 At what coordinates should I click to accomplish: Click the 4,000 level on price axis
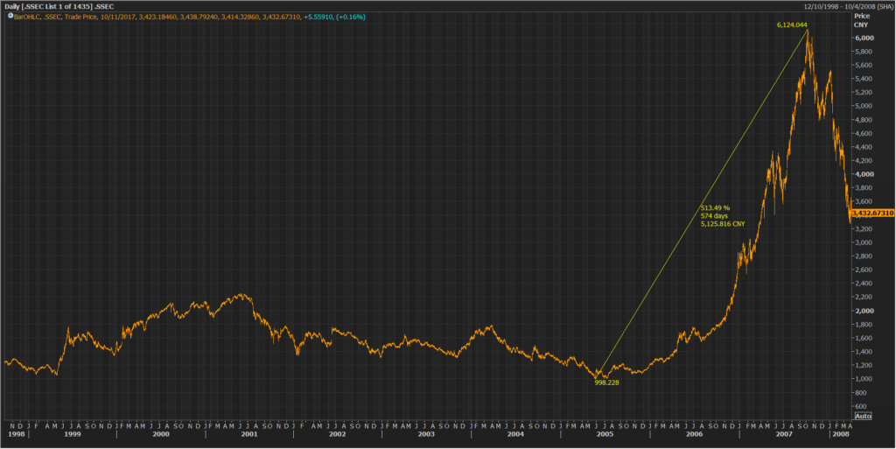click(863, 174)
